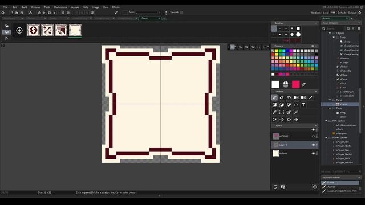Toggle the loop playback button

tap(6, 32)
